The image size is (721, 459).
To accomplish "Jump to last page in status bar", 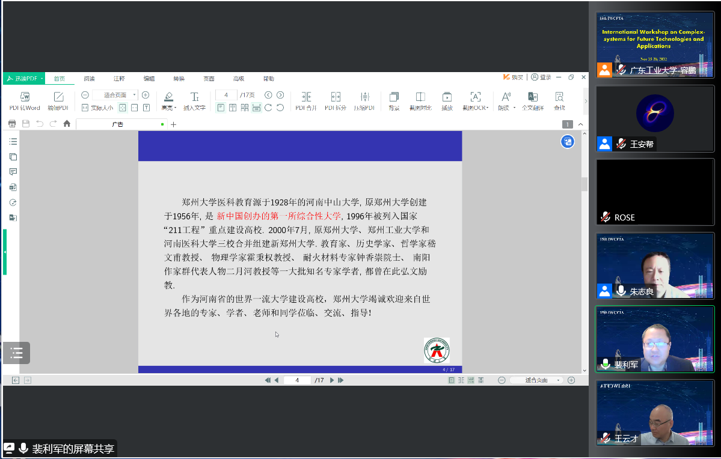I will pyautogui.click(x=341, y=380).
